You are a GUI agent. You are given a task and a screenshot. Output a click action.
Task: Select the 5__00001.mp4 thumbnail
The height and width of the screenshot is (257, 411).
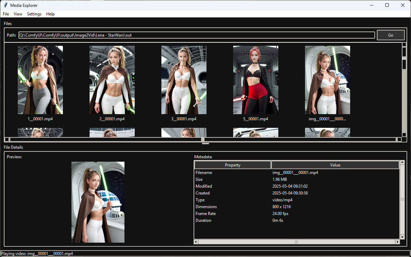(256, 80)
